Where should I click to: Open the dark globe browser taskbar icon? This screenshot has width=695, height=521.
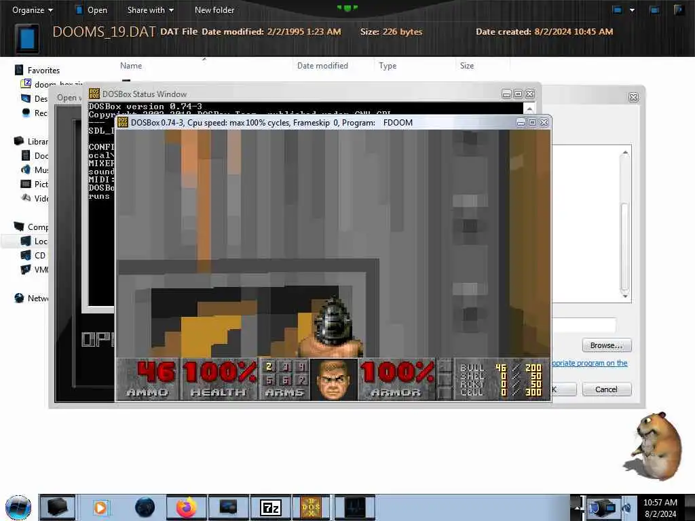pyautogui.click(x=145, y=507)
